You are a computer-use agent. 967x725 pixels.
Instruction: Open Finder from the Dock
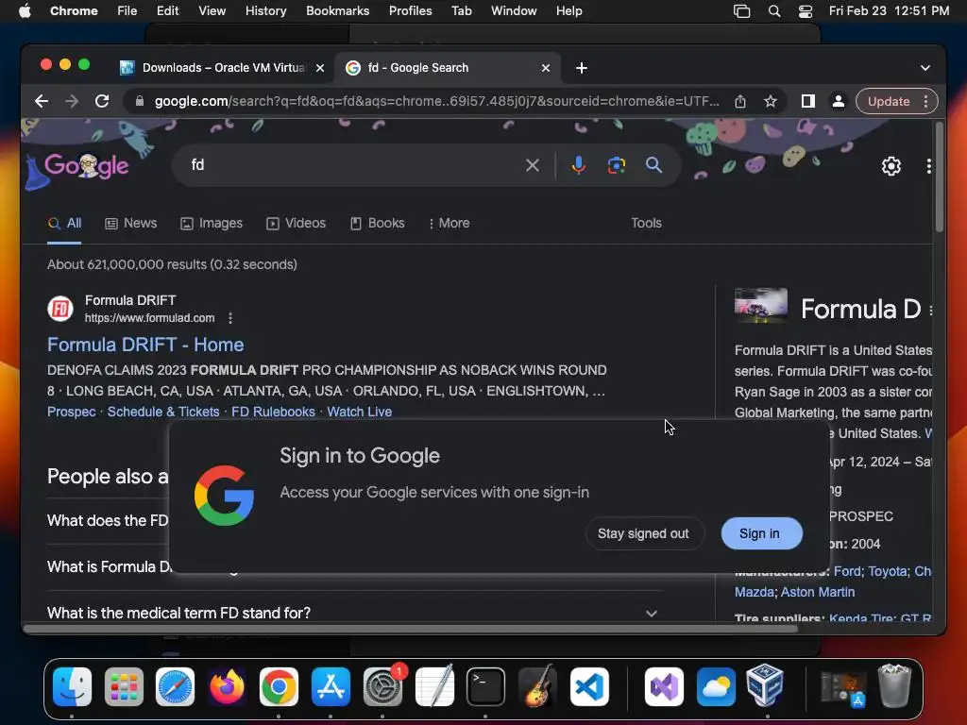(x=72, y=686)
